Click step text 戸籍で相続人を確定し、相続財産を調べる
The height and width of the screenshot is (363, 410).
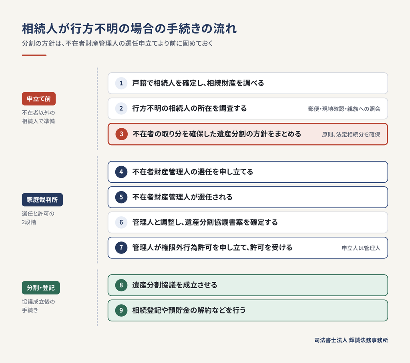(198, 83)
